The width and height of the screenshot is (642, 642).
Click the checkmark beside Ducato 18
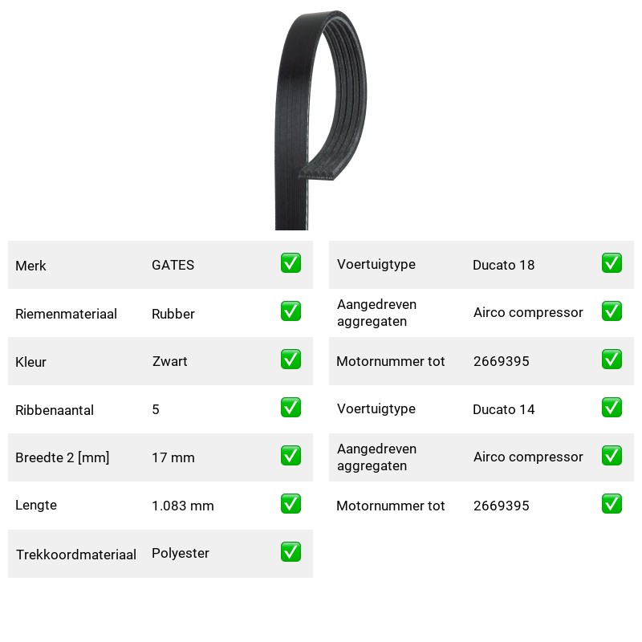(x=612, y=263)
